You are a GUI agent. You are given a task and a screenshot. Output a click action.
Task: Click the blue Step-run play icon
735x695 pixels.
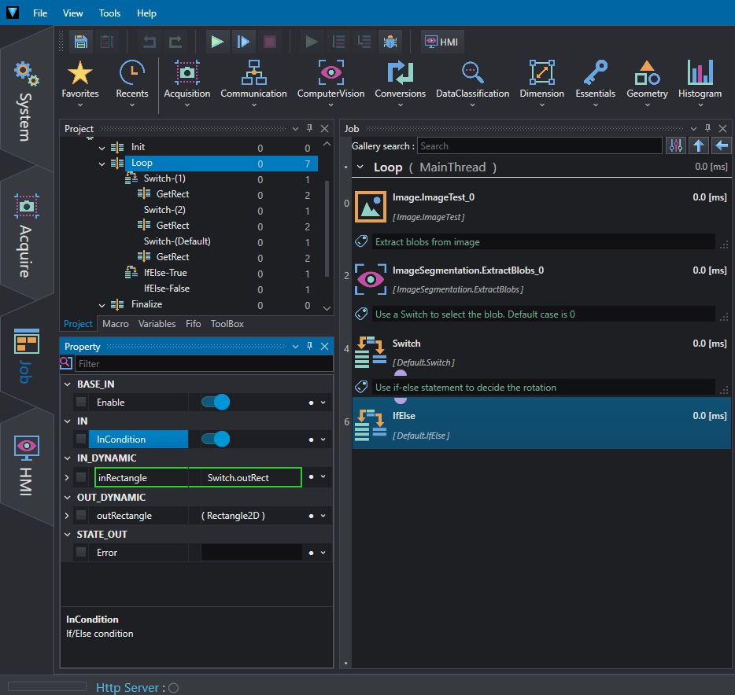click(243, 42)
